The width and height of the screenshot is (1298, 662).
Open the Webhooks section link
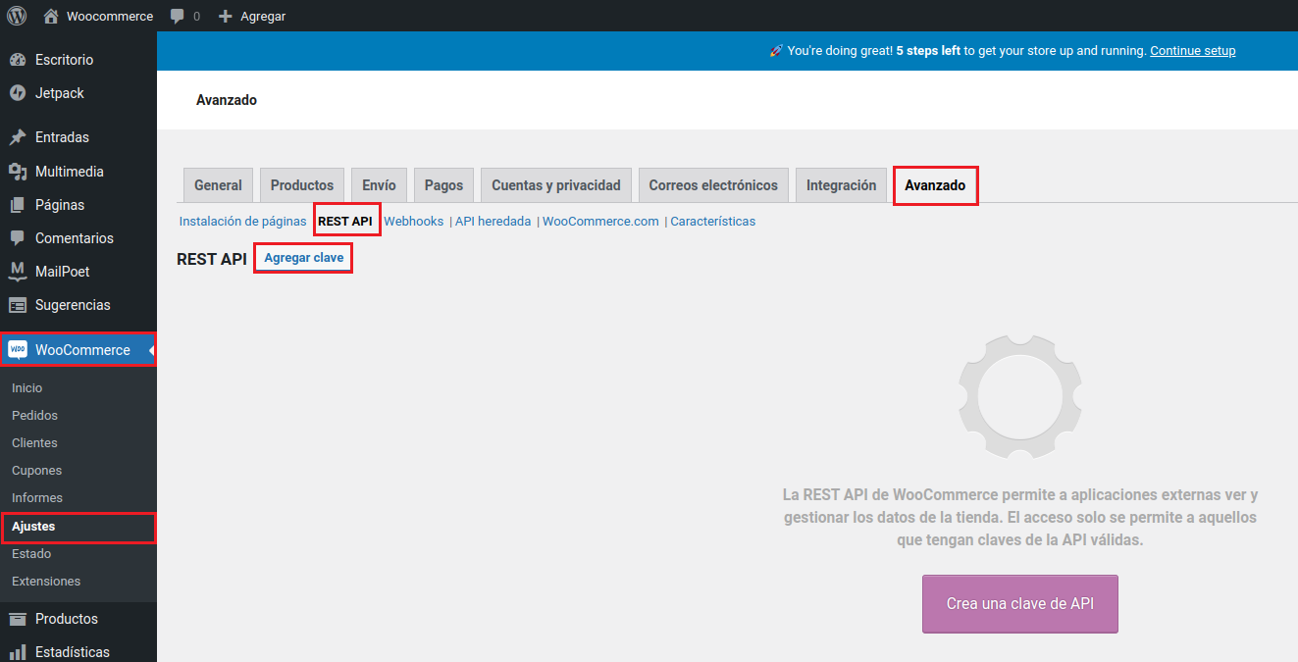(413, 221)
